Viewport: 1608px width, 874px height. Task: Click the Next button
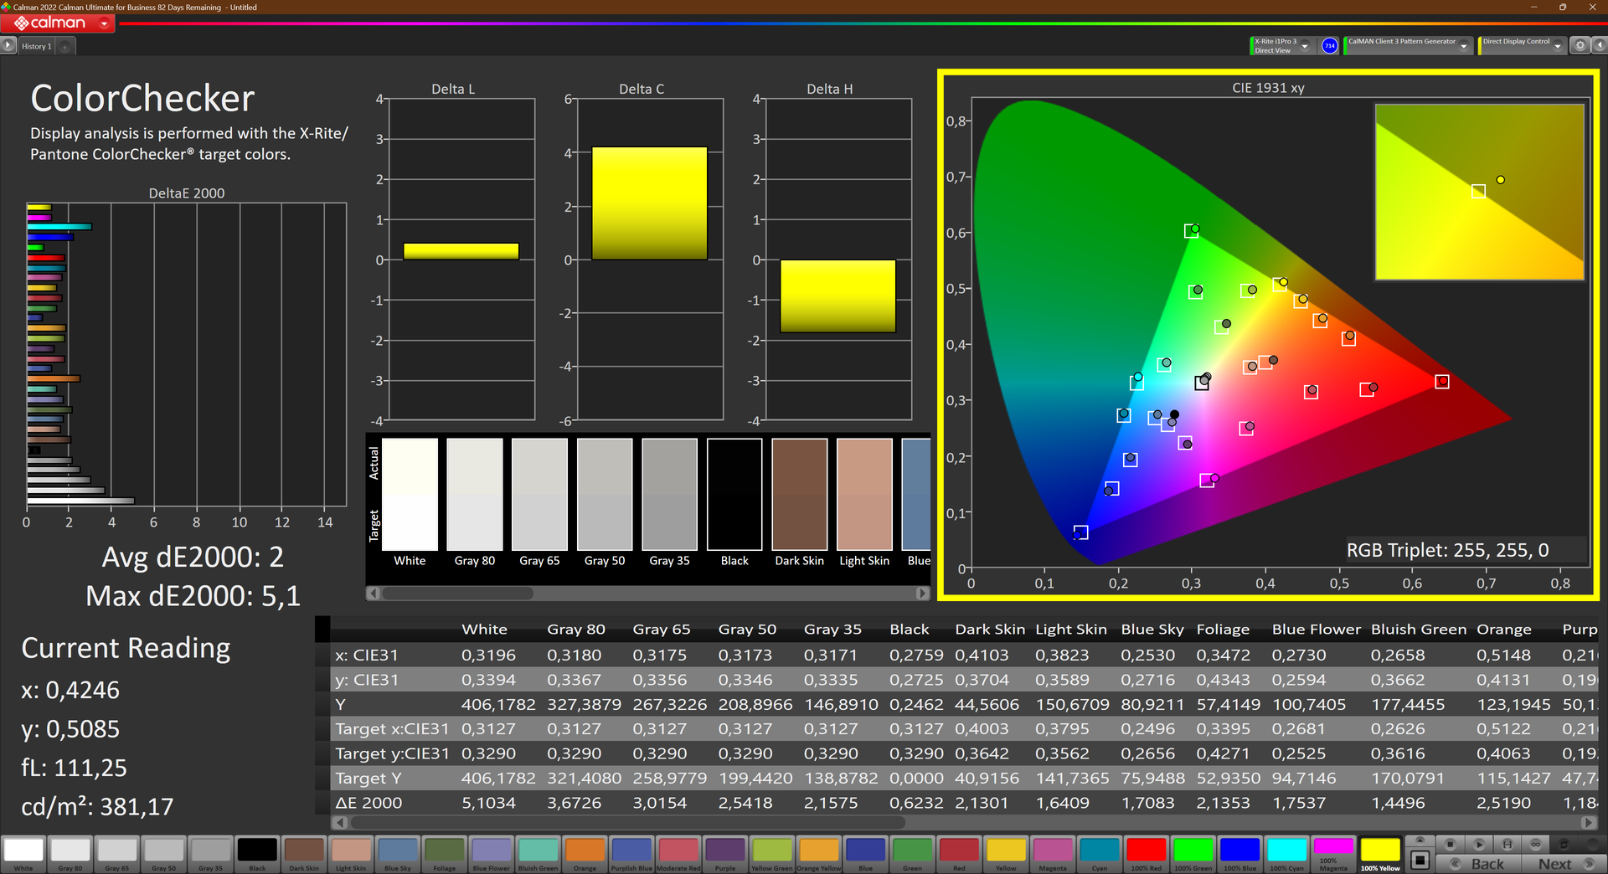coord(1563,864)
